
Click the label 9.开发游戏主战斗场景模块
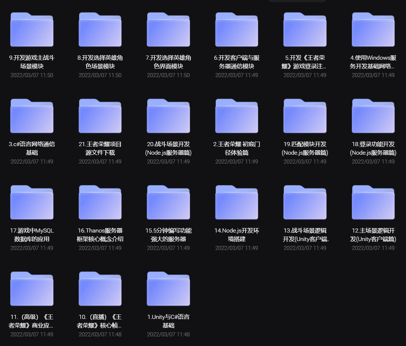point(32,62)
